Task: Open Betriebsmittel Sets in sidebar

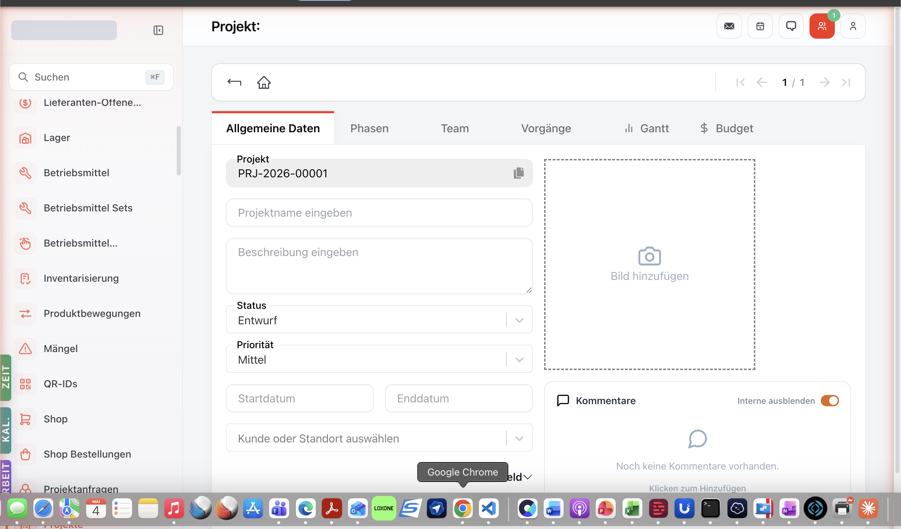Action: coord(91,208)
